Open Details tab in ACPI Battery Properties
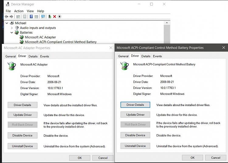 point(146,56)
